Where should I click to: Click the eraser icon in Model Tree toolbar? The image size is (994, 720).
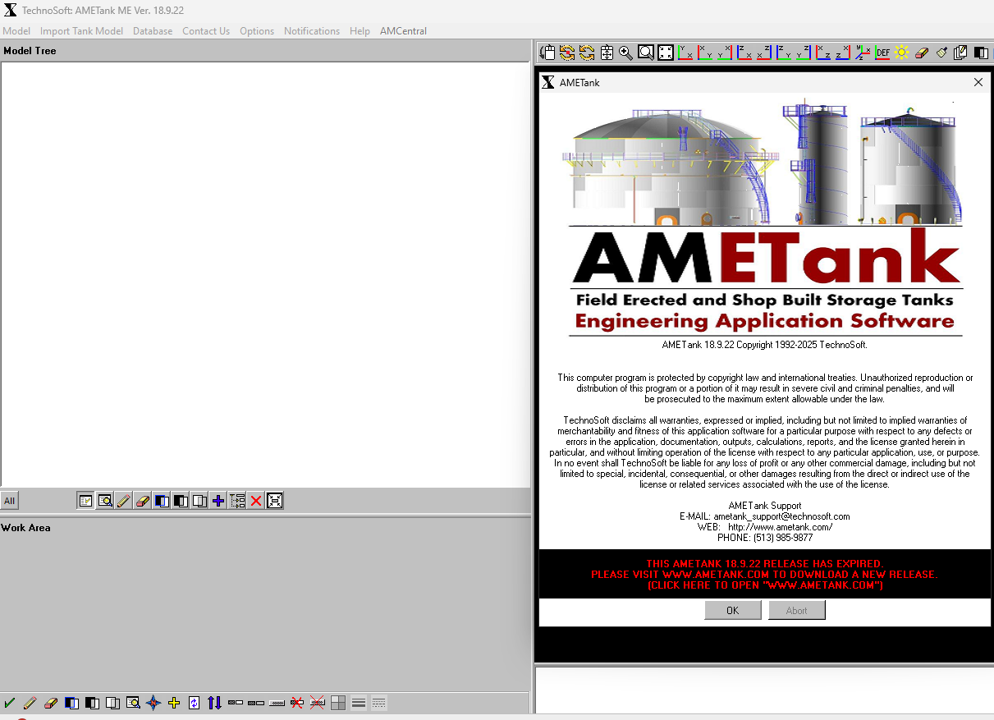[143, 501]
